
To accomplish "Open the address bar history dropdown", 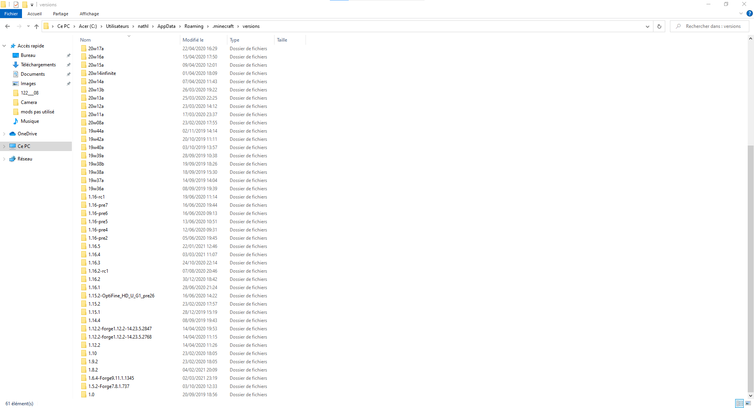I will (647, 26).
